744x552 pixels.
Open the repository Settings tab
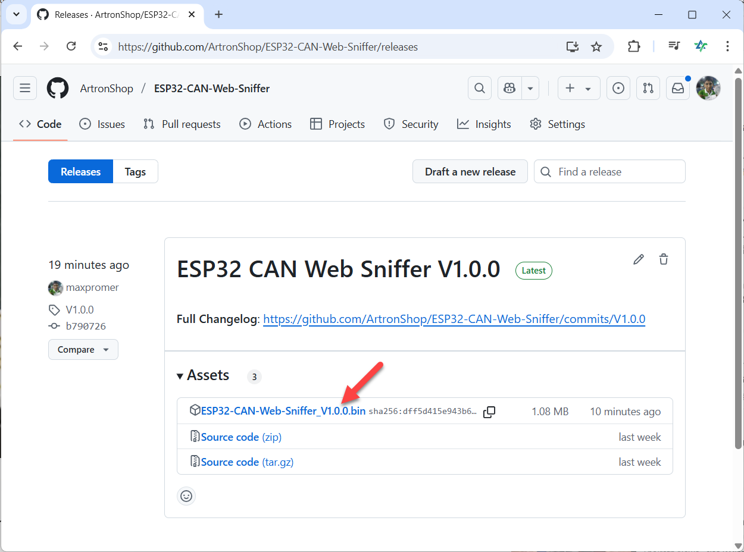[x=558, y=124]
